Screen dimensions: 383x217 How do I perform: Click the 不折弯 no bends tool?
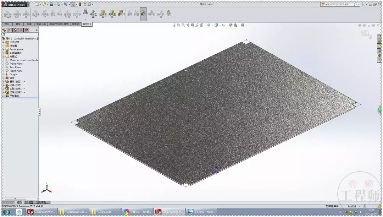click(x=151, y=13)
